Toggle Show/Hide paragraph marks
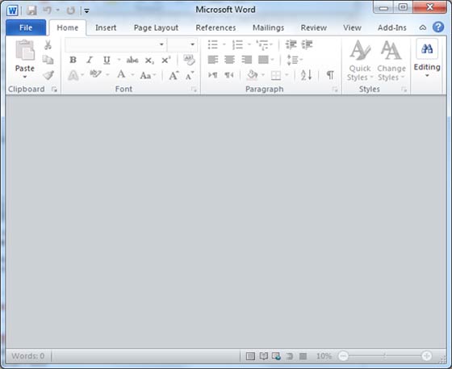The width and height of the screenshot is (452, 369). click(x=330, y=75)
